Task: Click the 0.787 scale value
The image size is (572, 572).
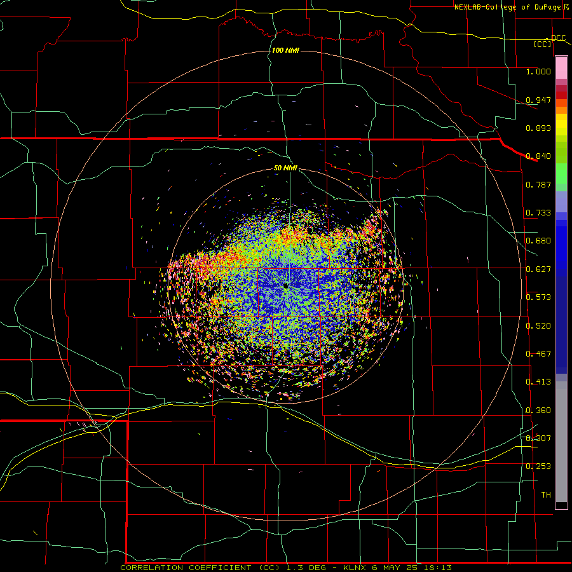Action: point(538,184)
